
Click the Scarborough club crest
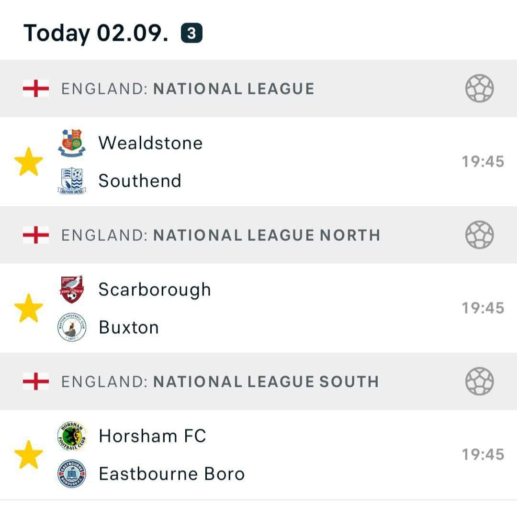(72, 289)
